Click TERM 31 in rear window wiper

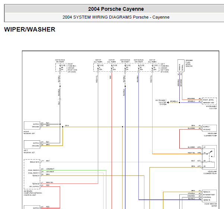click(207, 192)
